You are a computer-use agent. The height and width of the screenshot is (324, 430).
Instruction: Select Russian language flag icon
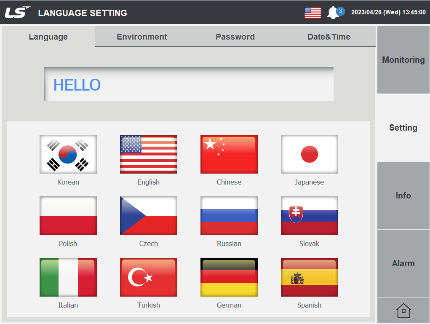[229, 215]
